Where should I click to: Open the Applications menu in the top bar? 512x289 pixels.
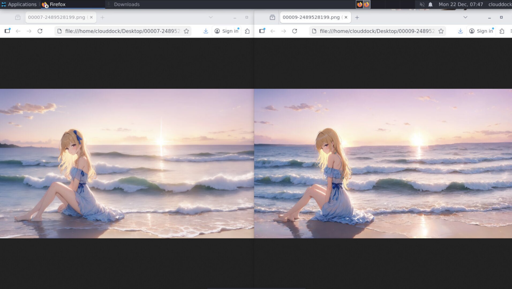(19, 4)
